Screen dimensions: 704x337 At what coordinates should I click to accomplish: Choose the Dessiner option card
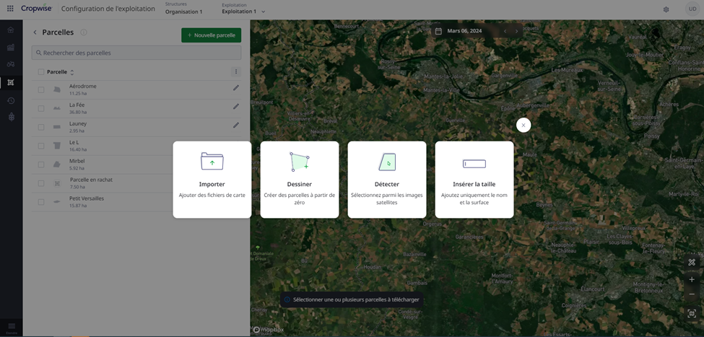299,179
